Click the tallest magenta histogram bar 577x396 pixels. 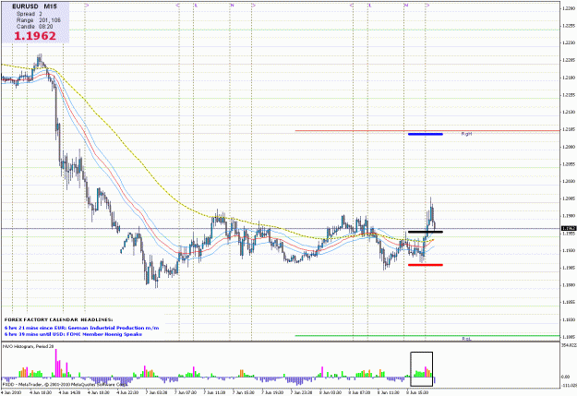tap(56, 363)
